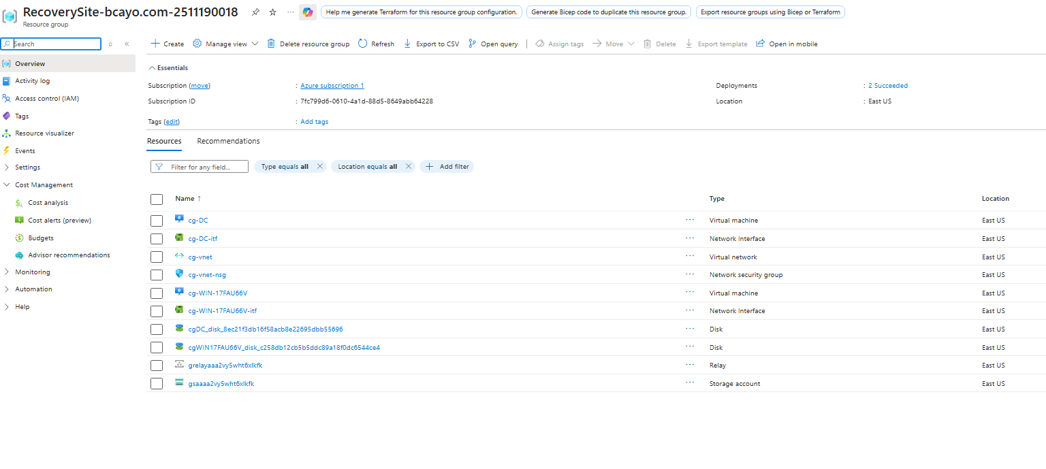Click the Add filter button
This screenshot has height=469, width=1046.
[x=447, y=167]
